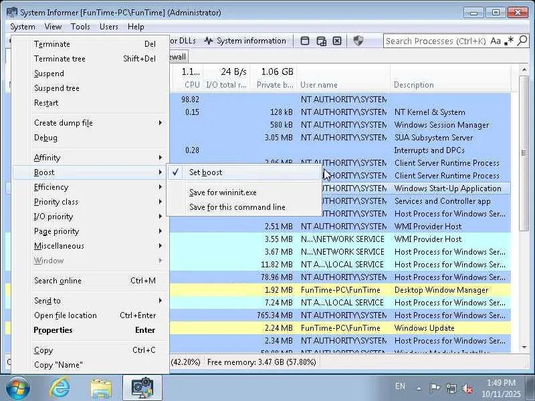Click the find window and thread icon
Image resolution: width=535 pixels, height=401 pixels.
322,41
